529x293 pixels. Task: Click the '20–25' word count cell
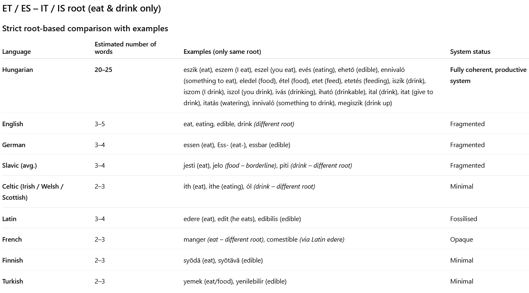(x=103, y=70)
